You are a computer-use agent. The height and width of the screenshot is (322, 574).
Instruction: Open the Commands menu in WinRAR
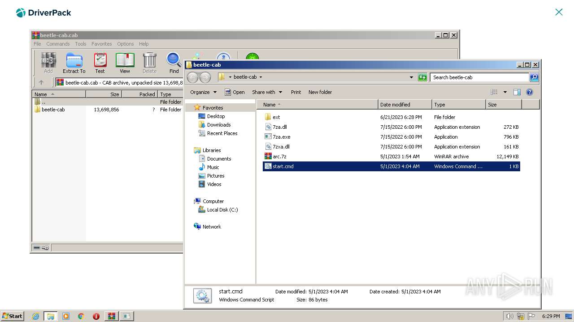tap(58, 44)
